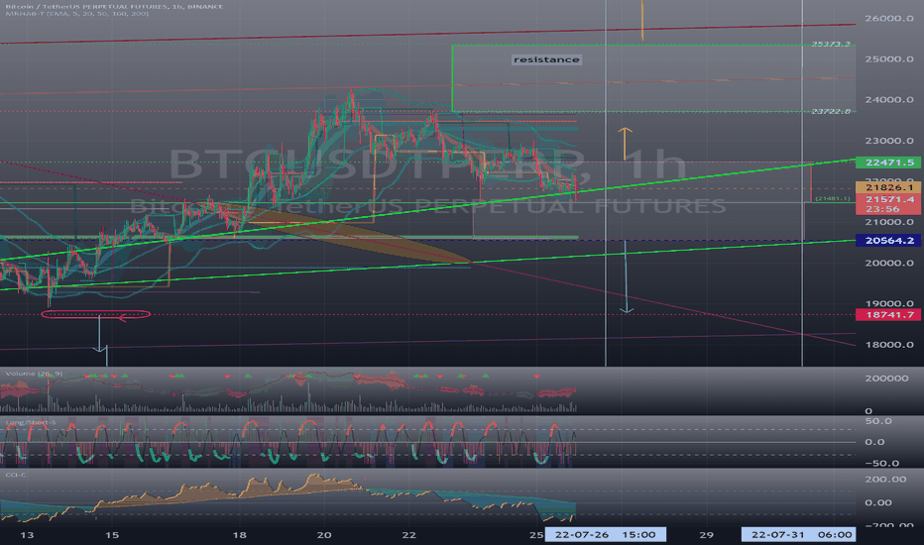Click the red ellipse drawing near 18741
This screenshot has width=924, height=545.
tap(95, 315)
